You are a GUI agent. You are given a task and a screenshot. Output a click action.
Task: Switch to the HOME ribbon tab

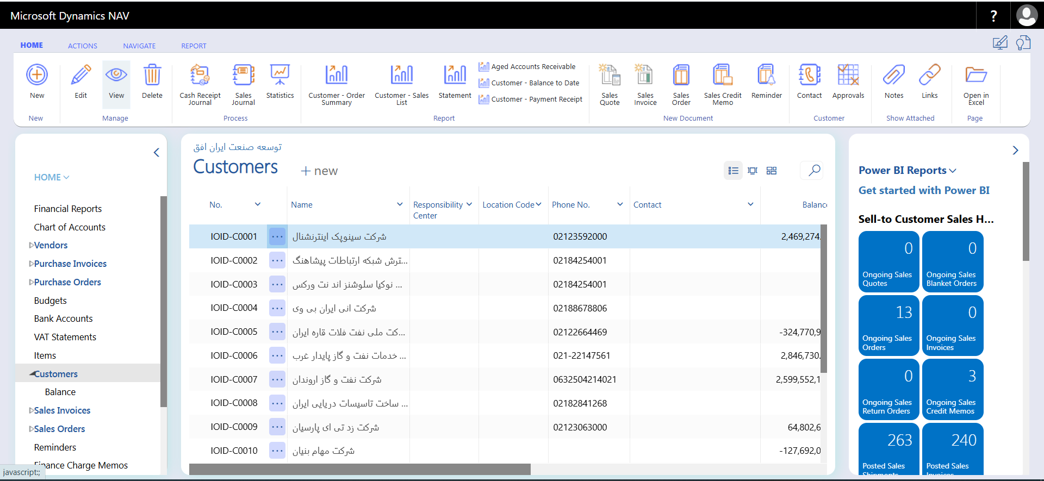32,45
